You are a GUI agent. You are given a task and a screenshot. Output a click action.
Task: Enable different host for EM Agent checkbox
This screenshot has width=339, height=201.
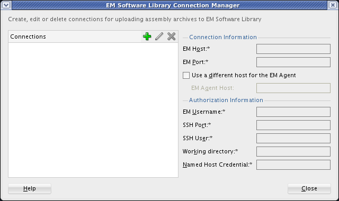186,75
